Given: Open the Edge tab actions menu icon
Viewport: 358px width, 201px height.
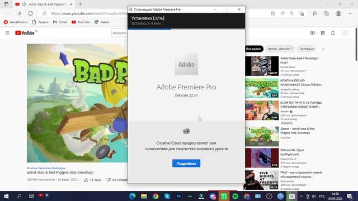Looking at the screenshot, I should (6, 4).
